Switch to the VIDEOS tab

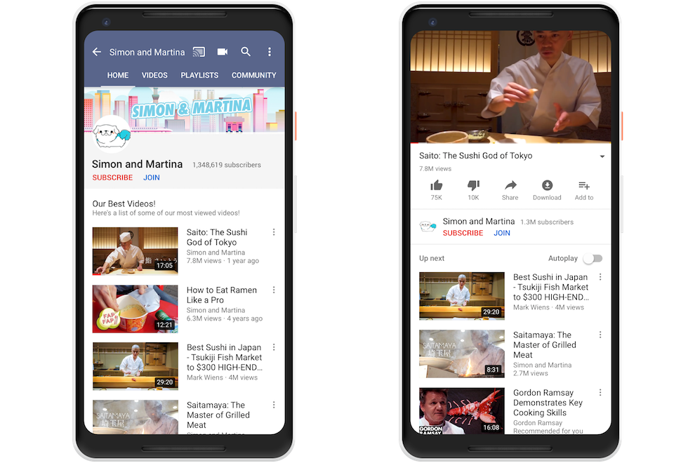point(154,75)
